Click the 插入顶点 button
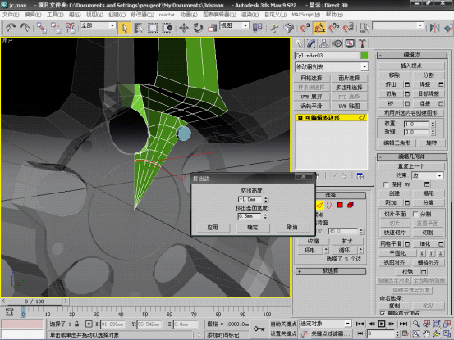454x340 pixels. 411,66
